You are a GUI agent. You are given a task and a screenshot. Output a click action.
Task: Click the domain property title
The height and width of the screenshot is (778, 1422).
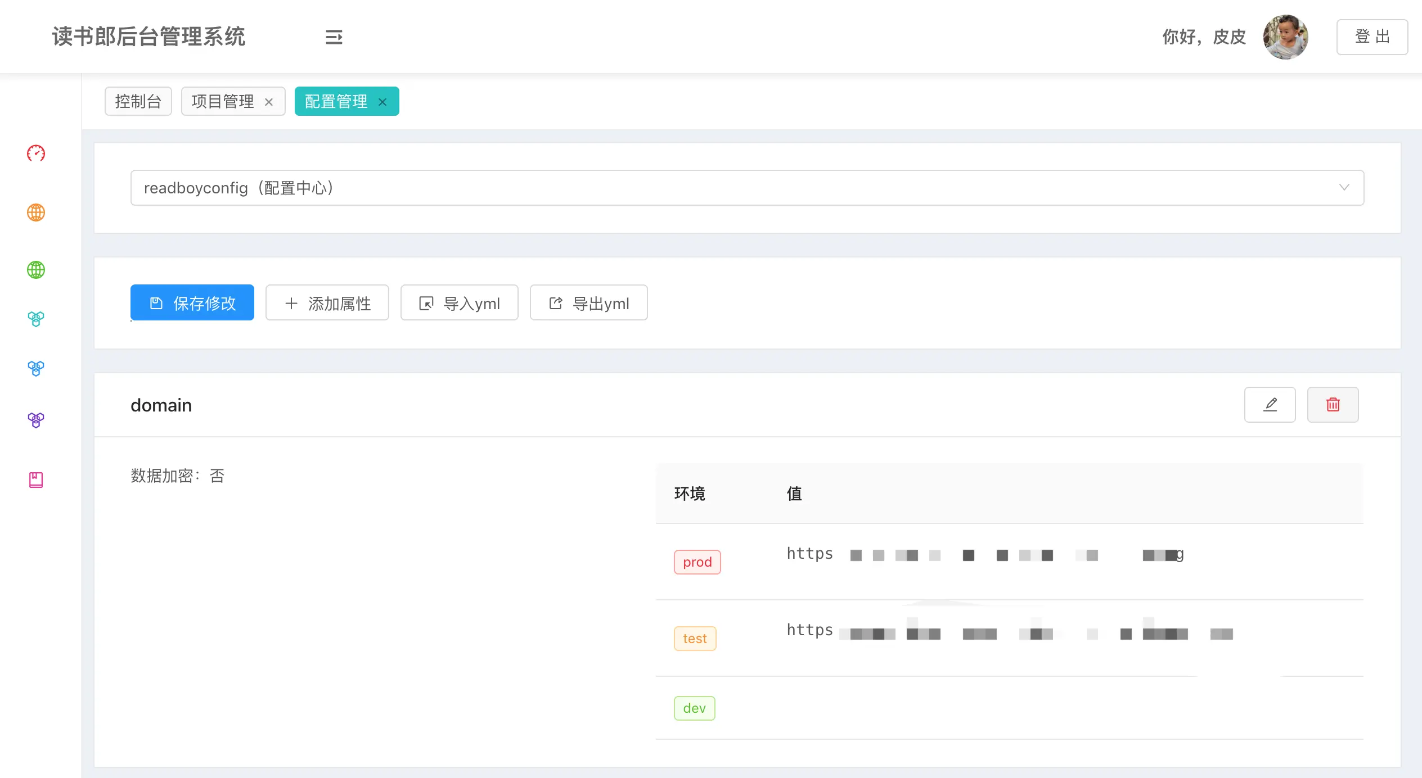pos(161,405)
